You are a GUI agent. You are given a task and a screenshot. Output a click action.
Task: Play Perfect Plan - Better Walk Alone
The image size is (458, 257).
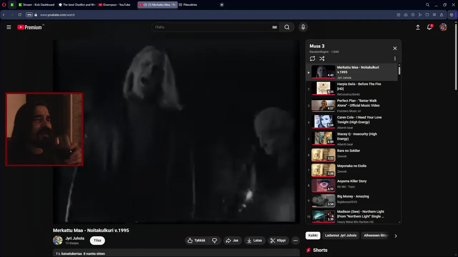(352, 106)
